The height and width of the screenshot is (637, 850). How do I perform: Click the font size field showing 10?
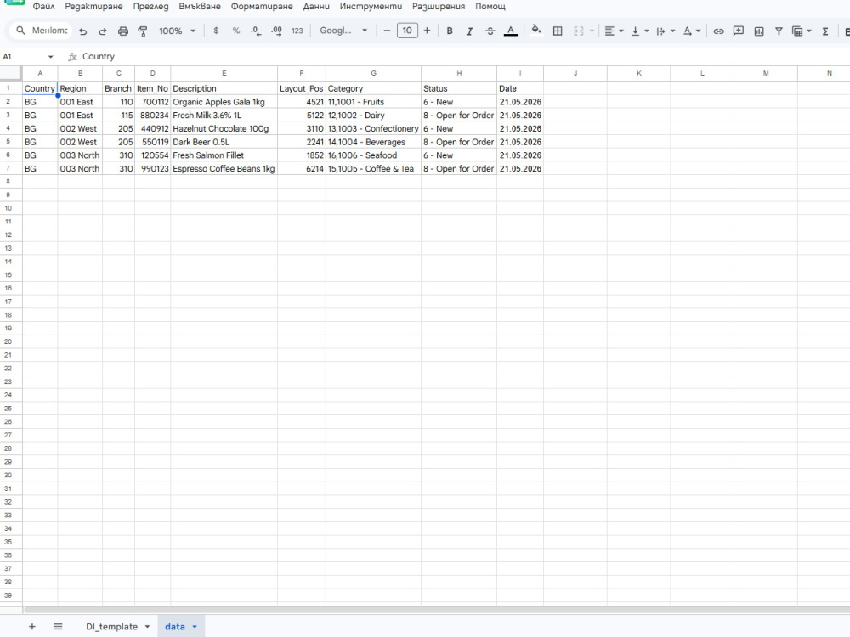click(x=407, y=31)
